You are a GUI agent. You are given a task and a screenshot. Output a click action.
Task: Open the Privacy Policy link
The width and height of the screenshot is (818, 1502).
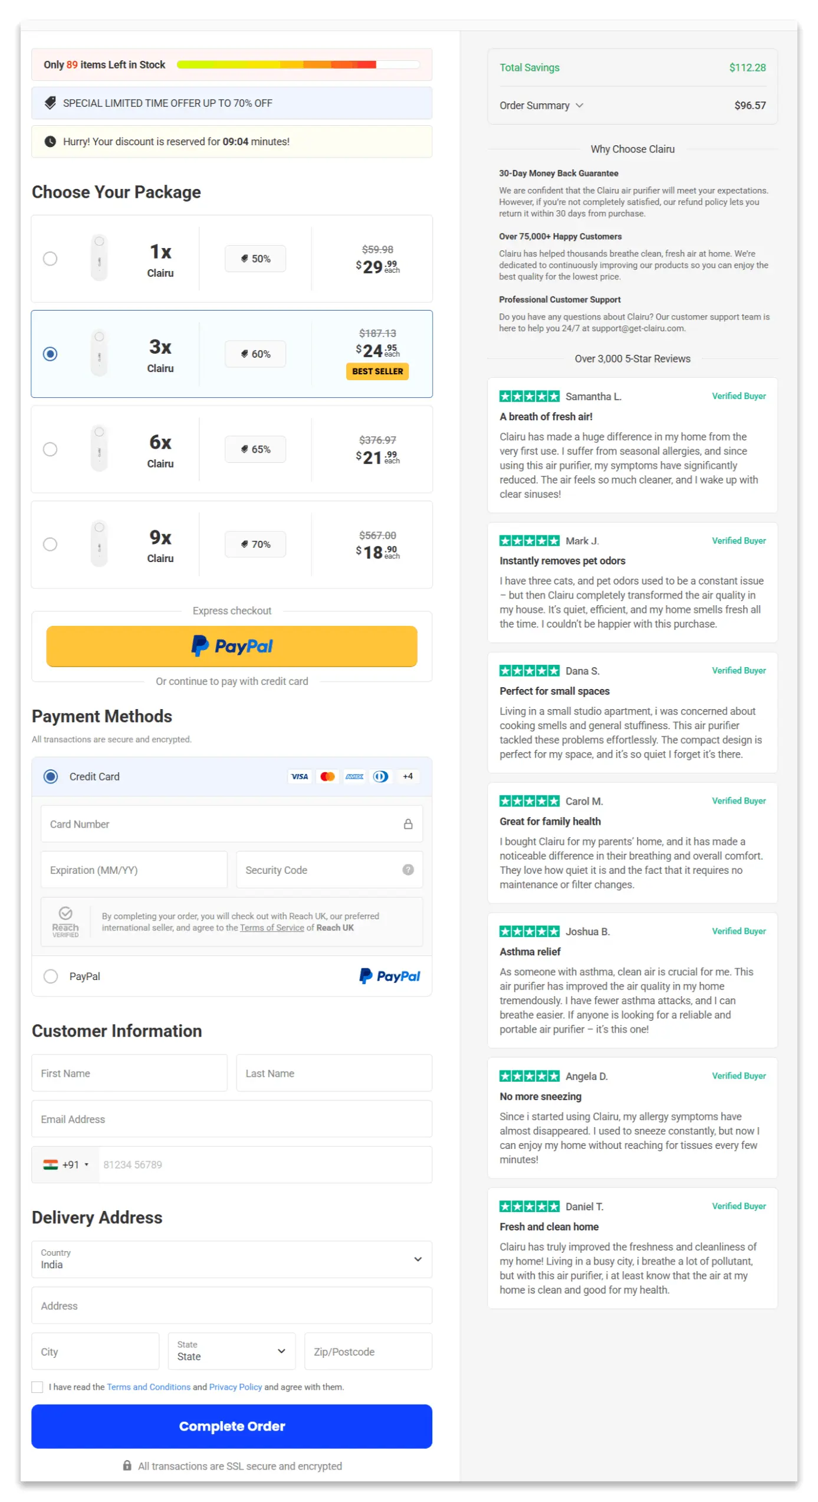pyautogui.click(x=235, y=1387)
